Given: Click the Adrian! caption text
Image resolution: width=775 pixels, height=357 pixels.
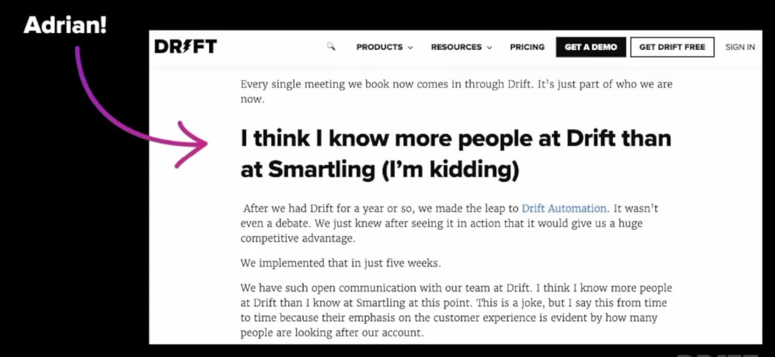Looking at the screenshot, I should [65, 24].
